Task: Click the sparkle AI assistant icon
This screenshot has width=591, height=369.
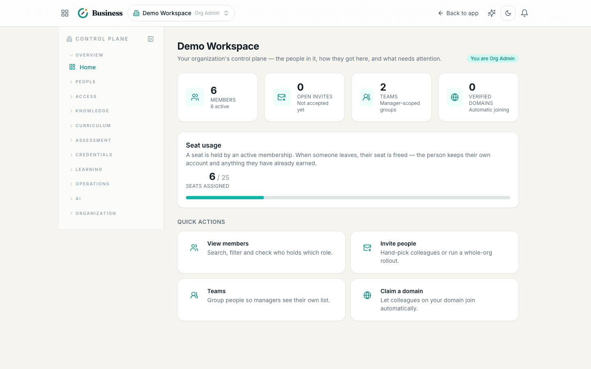Action: click(x=492, y=13)
